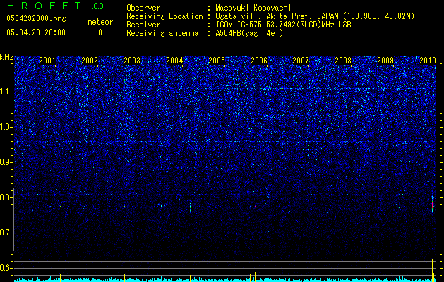This screenshot has height=282, width=444.
Task: Click the 1.0 frequency axis label
Action: (x=6, y=127)
